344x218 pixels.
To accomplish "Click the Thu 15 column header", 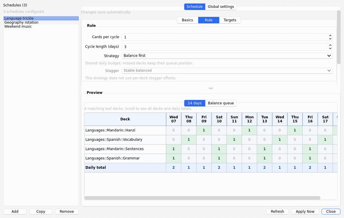I will pyautogui.click(x=295, y=119).
